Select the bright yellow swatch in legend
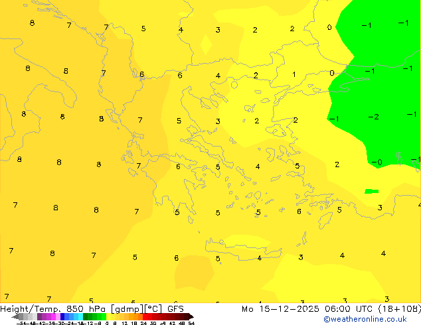 (x=108, y=316)
